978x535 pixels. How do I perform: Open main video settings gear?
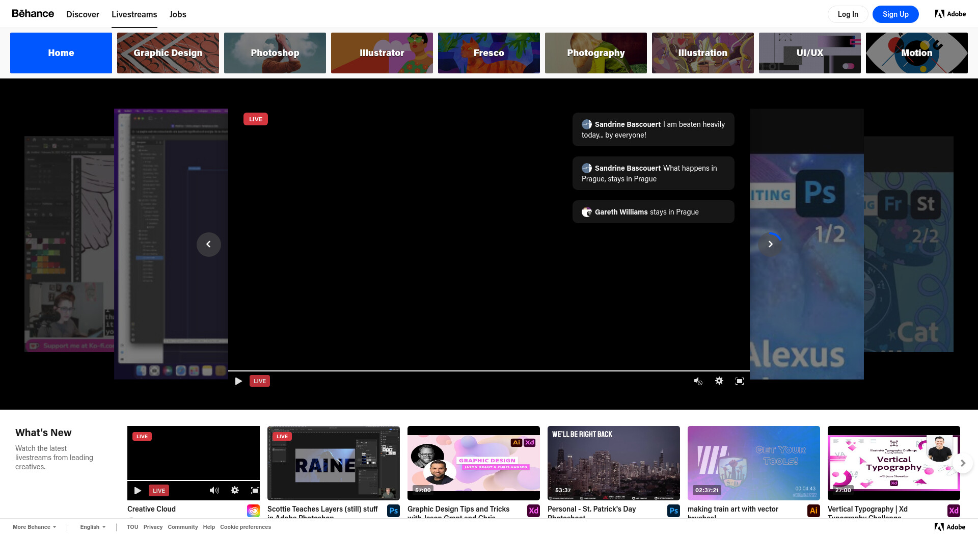click(719, 381)
